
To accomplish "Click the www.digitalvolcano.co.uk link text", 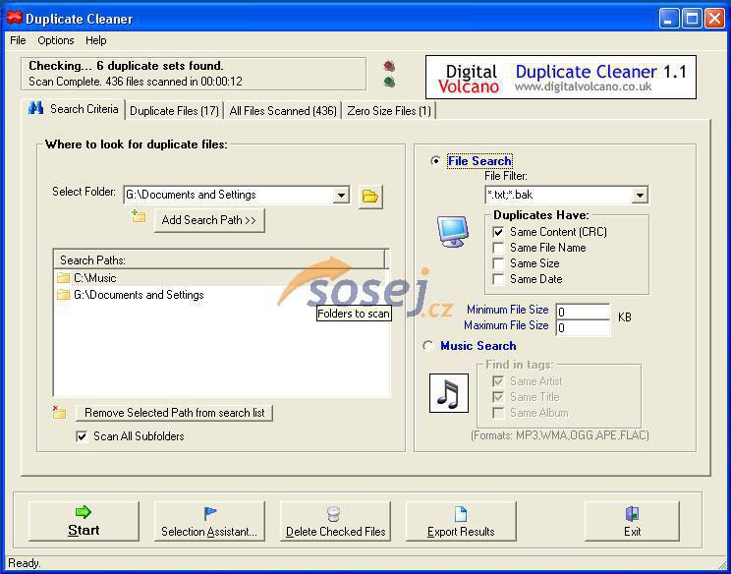I will click(584, 86).
